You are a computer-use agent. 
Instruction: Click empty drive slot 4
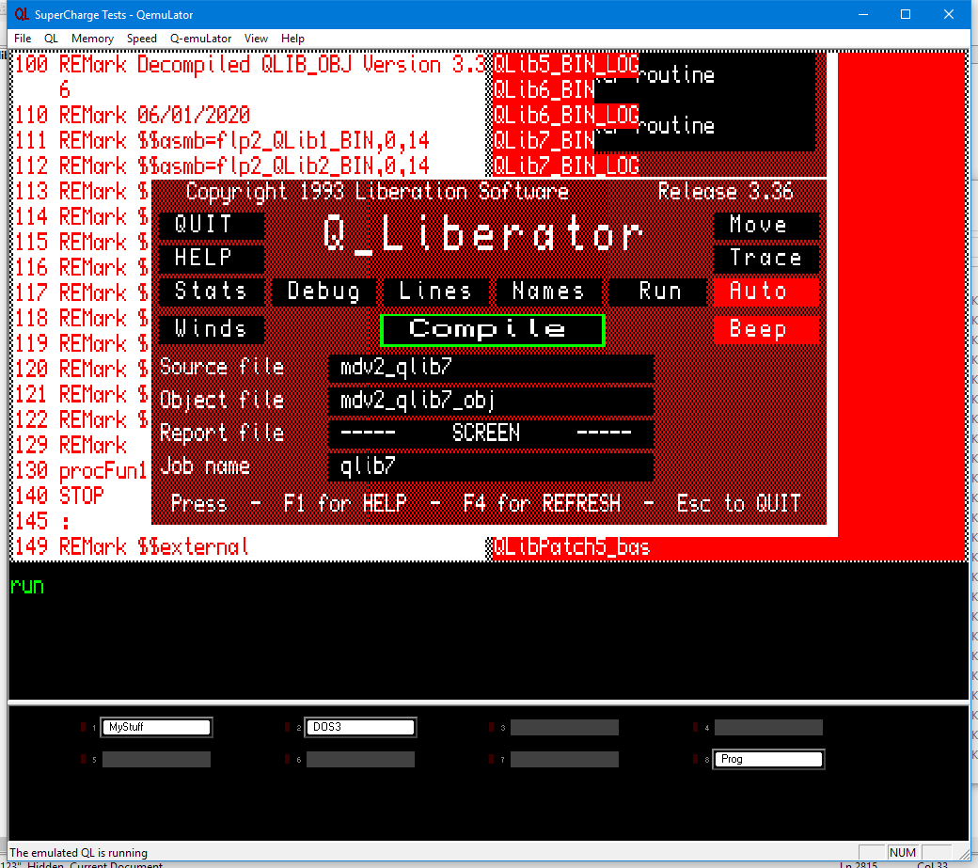click(768, 727)
